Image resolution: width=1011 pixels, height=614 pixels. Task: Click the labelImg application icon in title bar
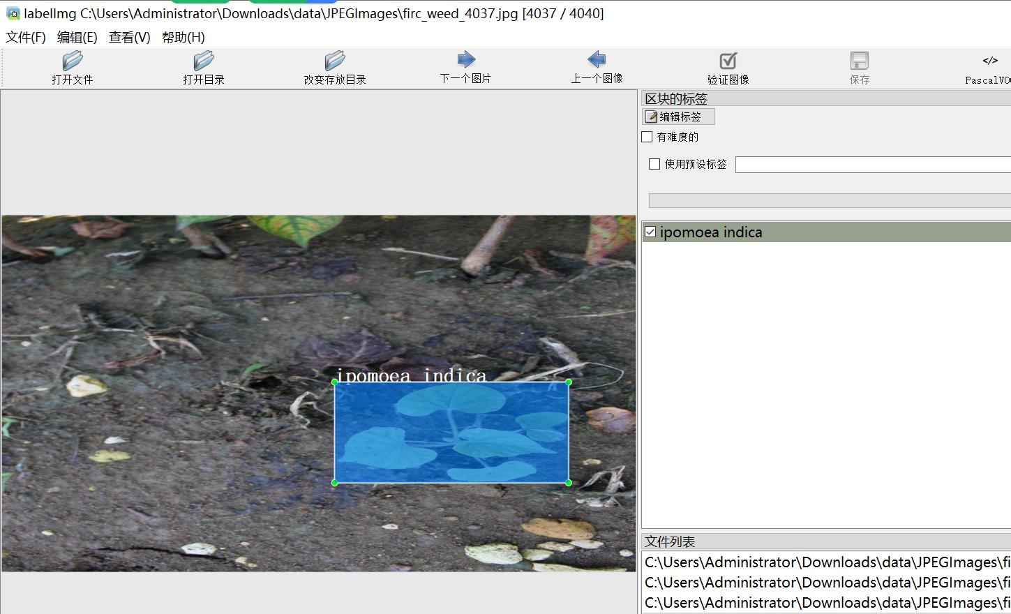(13, 13)
